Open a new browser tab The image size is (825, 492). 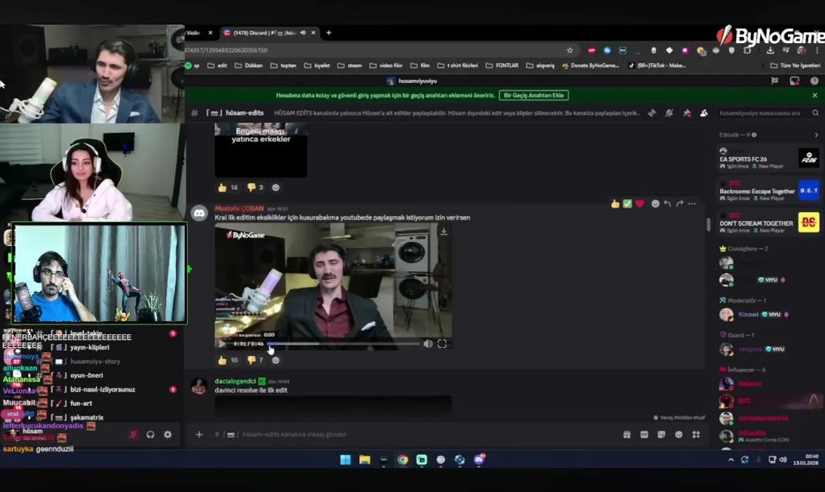click(328, 33)
